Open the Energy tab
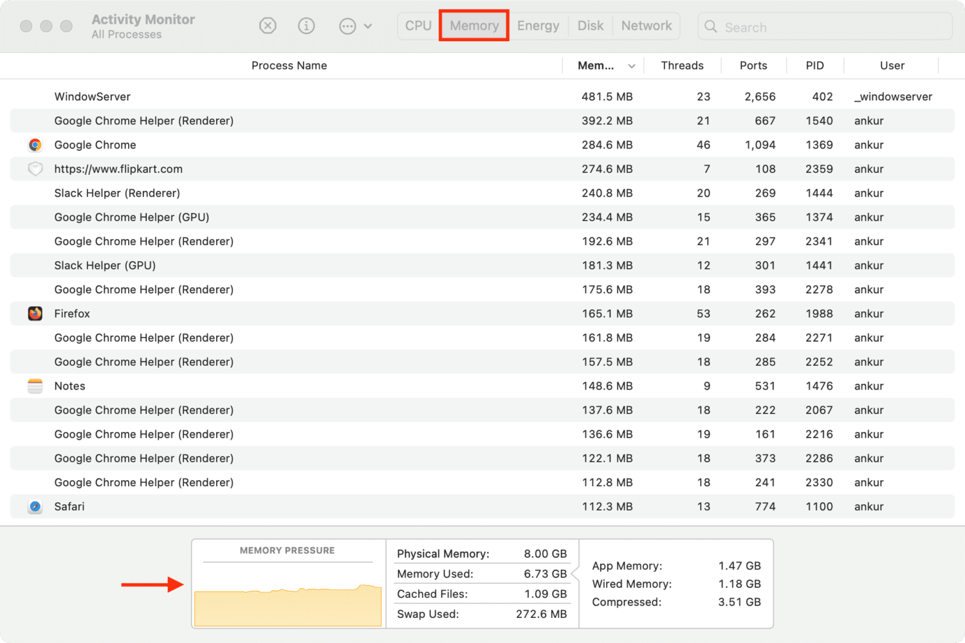Screen dimensions: 965x643 pos(538,26)
